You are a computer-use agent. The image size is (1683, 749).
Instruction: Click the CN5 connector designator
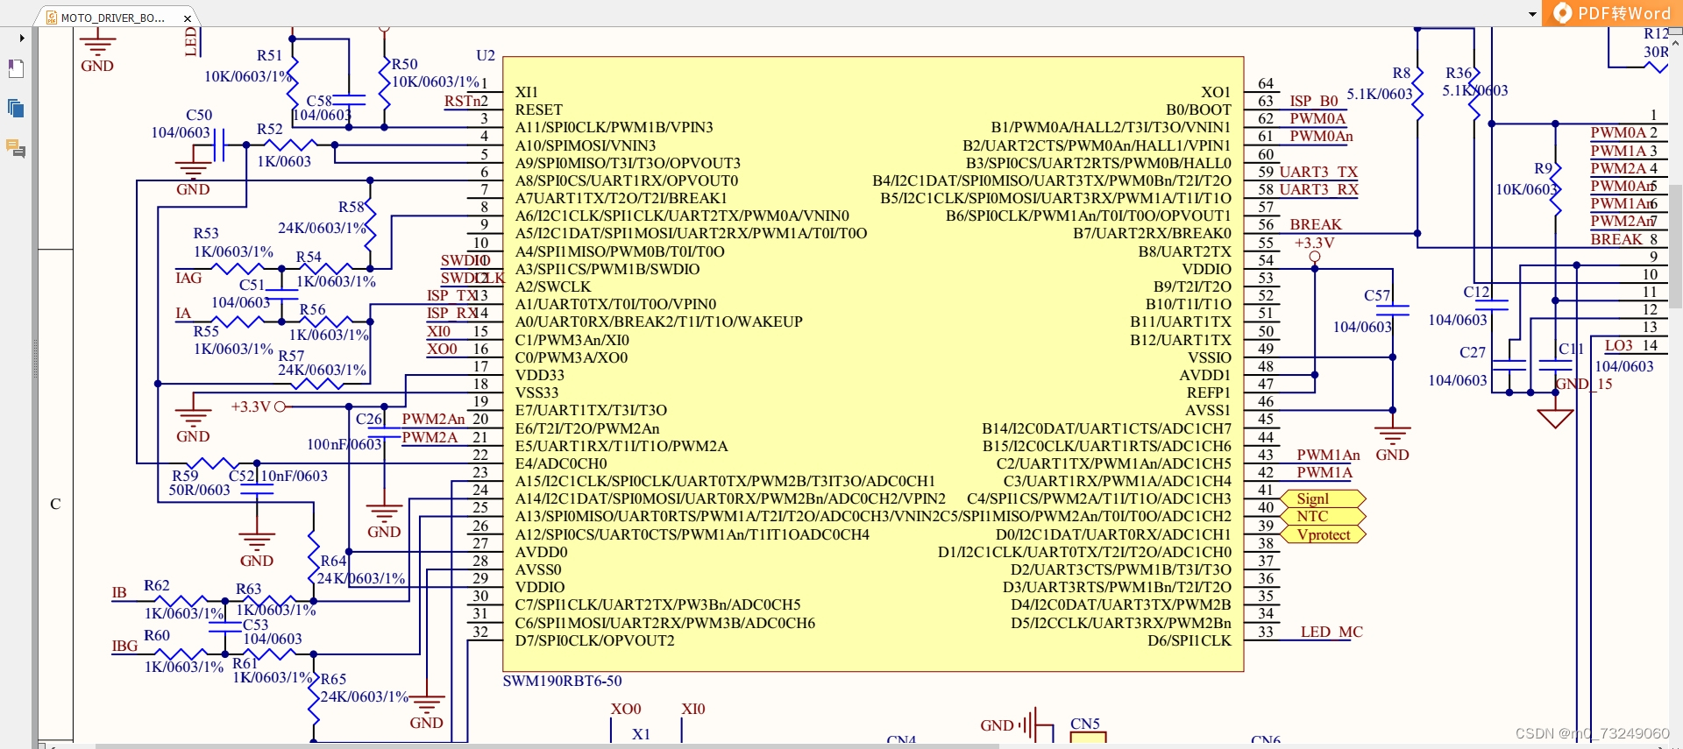tap(1085, 724)
